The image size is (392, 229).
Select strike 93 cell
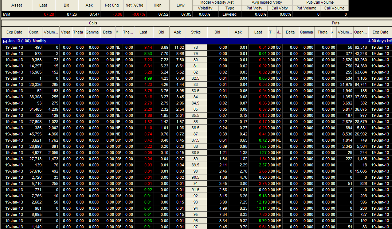[196, 202]
